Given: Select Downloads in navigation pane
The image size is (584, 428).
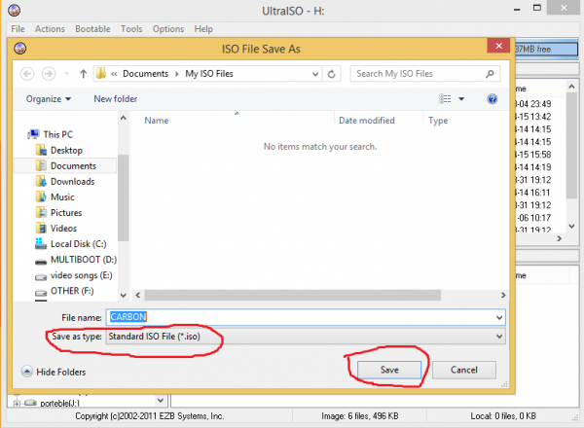Looking at the screenshot, I should tap(73, 181).
